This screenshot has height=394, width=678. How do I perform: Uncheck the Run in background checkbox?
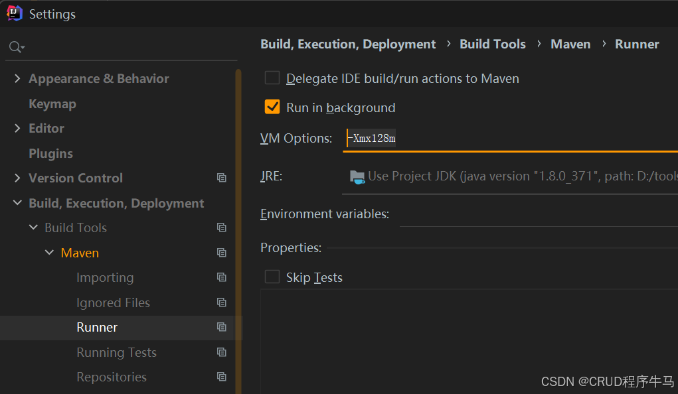[x=272, y=107]
